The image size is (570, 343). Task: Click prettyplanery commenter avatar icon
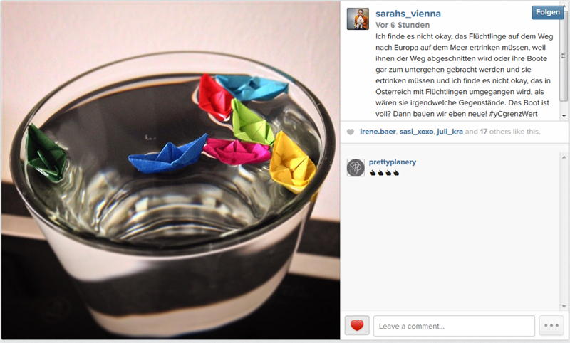(356, 168)
